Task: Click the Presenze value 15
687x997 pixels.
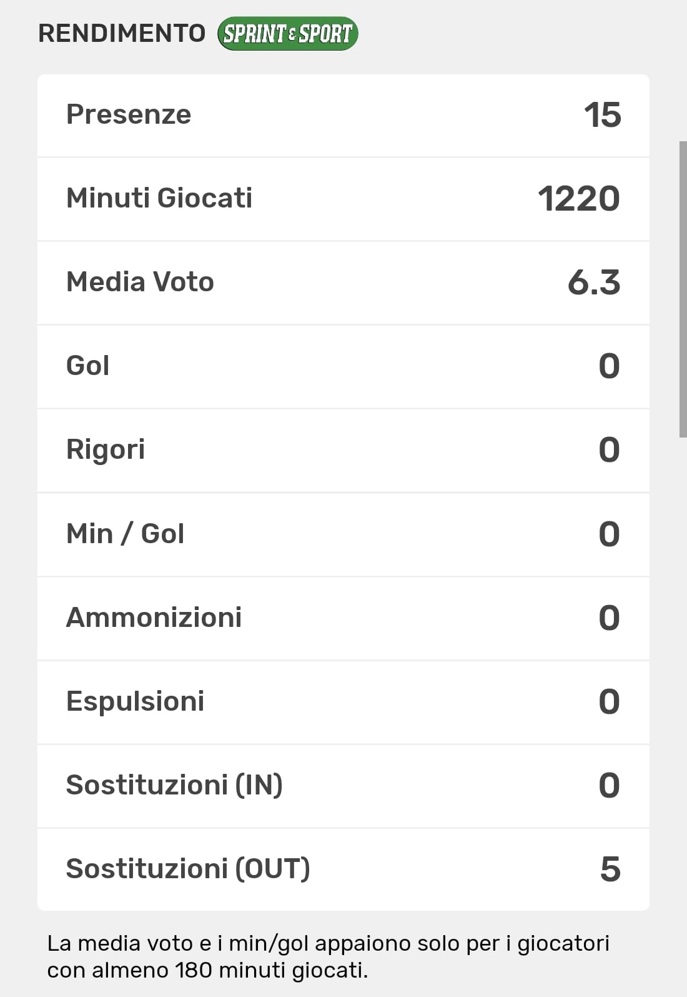Action: point(602,115)
